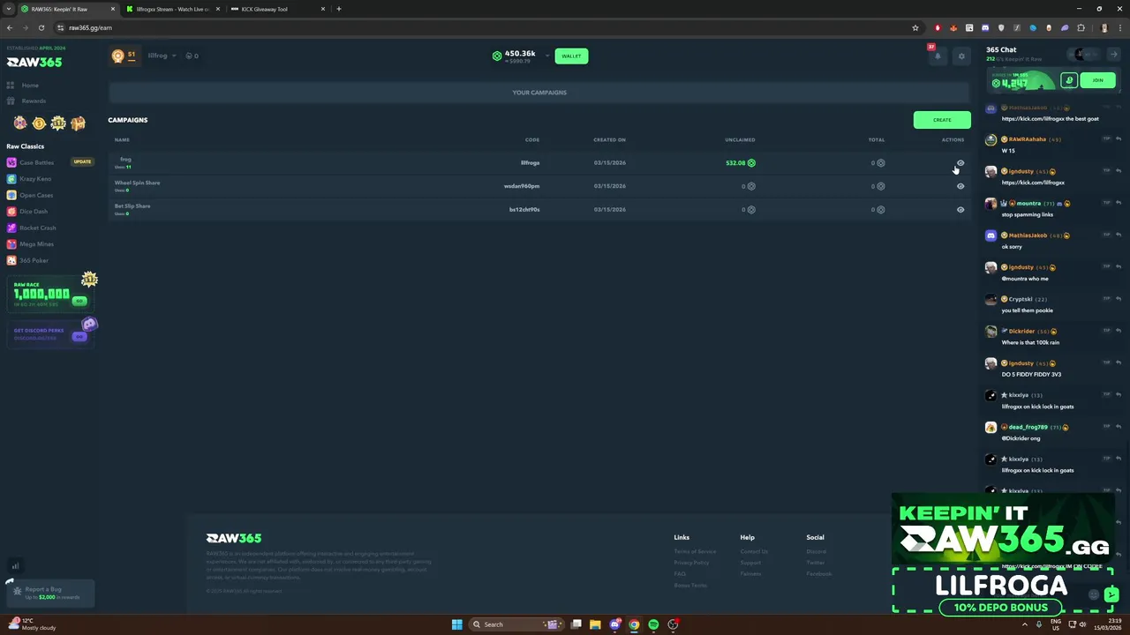1130x635 pixels.
Task: Click the wheel spin reward icon
Action: tap(20, 123)
